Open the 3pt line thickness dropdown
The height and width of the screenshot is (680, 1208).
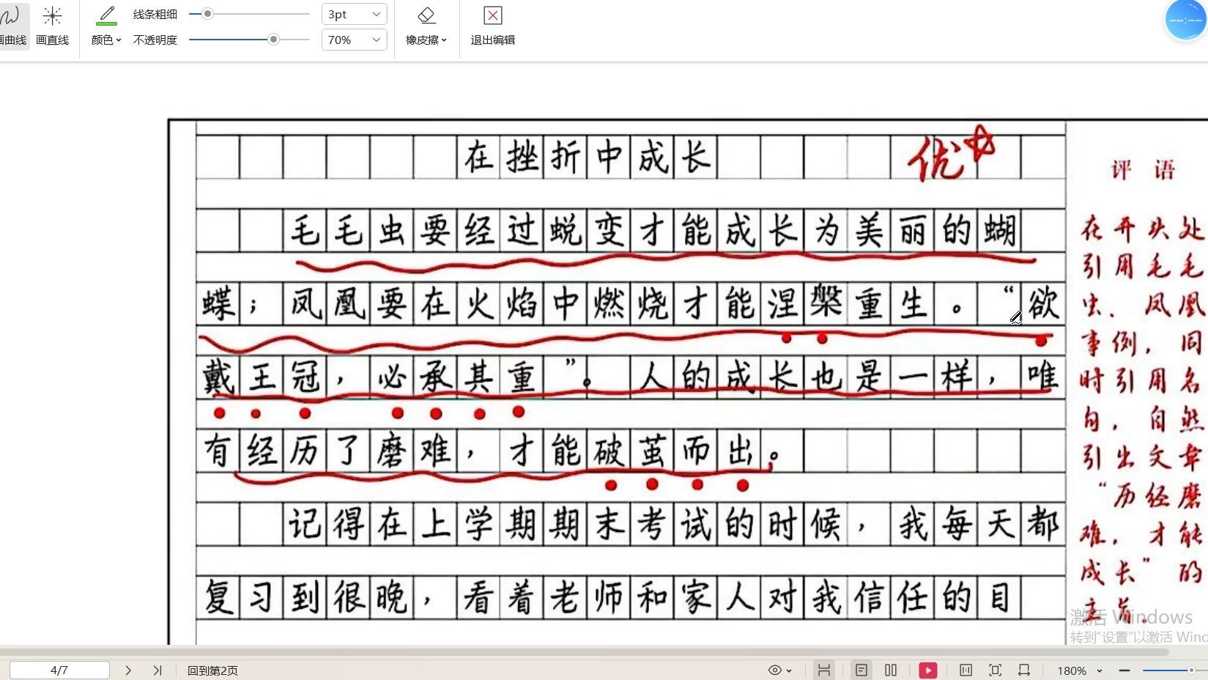tap(354, 14)
